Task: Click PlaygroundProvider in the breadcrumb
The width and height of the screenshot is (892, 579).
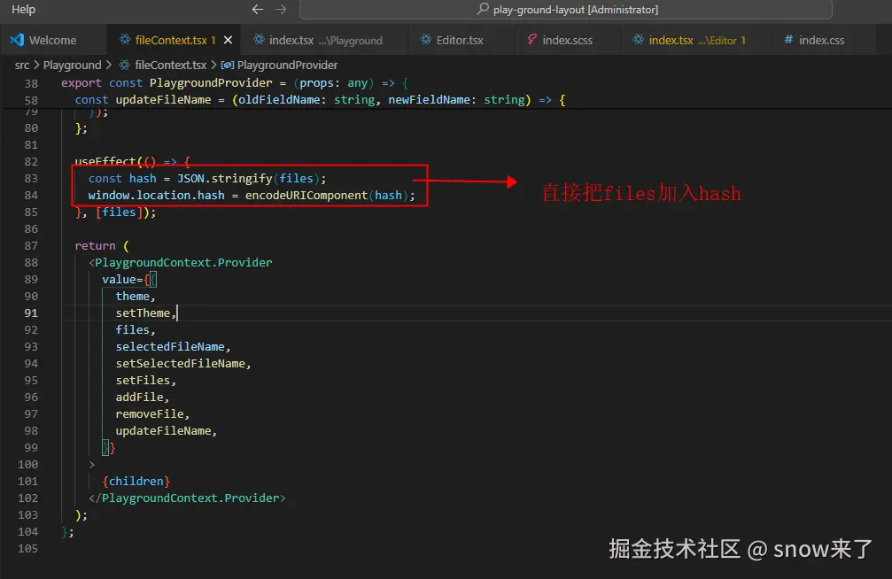Action: pyautogui.click(x=287, y=65)
